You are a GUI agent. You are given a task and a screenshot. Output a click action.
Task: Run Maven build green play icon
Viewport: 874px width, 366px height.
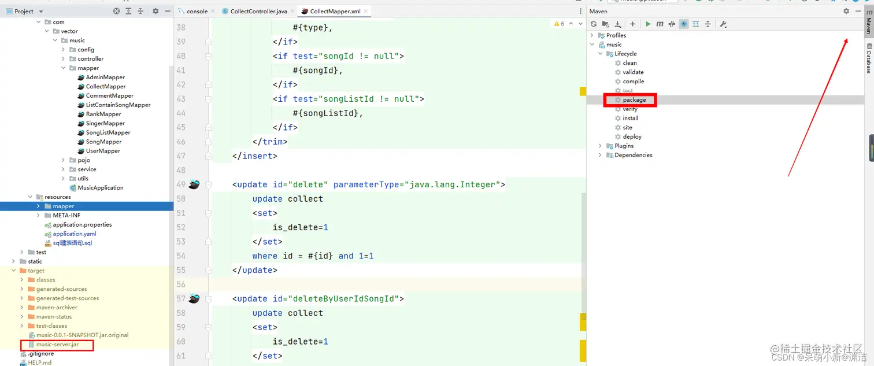[x=648, y=24]
